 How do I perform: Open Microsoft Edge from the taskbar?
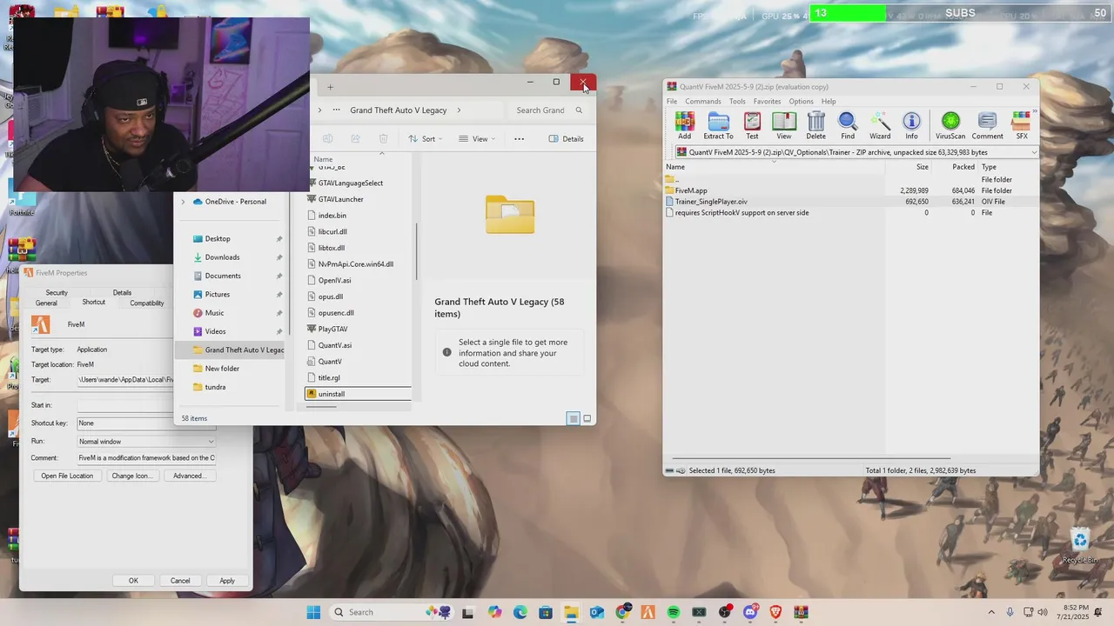point(520,612)
